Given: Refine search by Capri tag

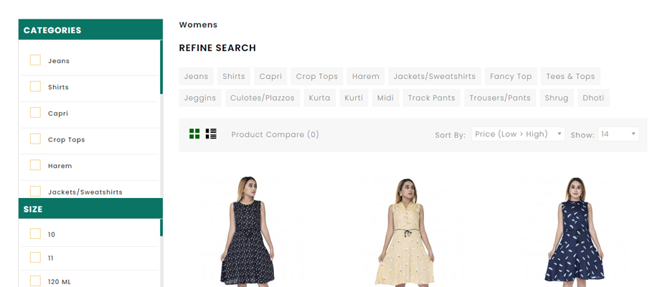Looking at the screenshot, I should pyautogui.click(x=270, y=76).
